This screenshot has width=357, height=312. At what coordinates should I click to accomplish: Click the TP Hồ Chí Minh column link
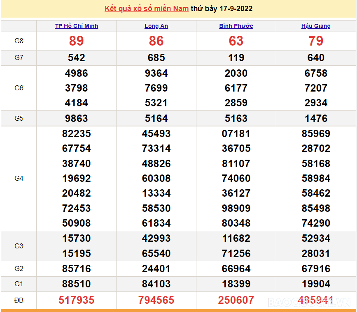point(77,26)
